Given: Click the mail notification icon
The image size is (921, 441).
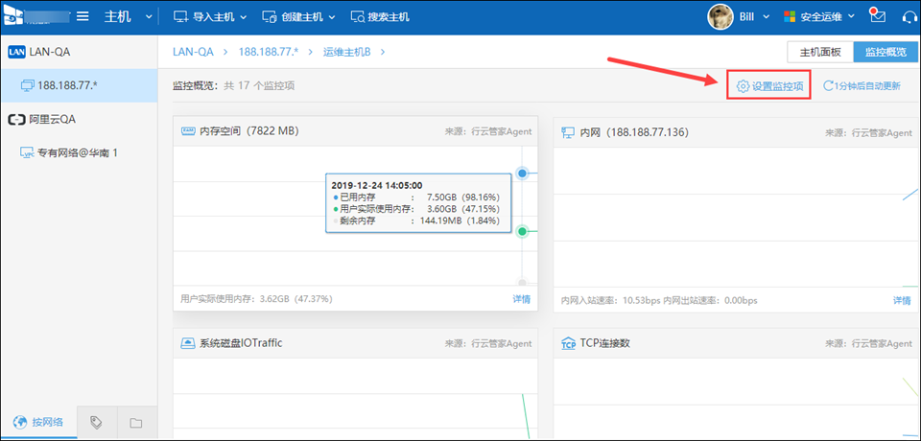Looking at the screenshot, I should (x=878, y=16).
